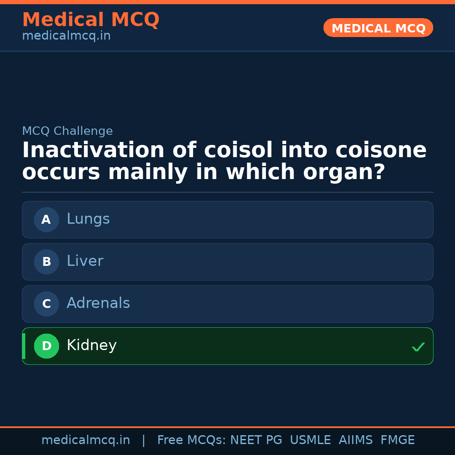Open the medicalmcq.in link in the footer
Viewport: 455px width, 455px height.
click(x=86, y=440)
